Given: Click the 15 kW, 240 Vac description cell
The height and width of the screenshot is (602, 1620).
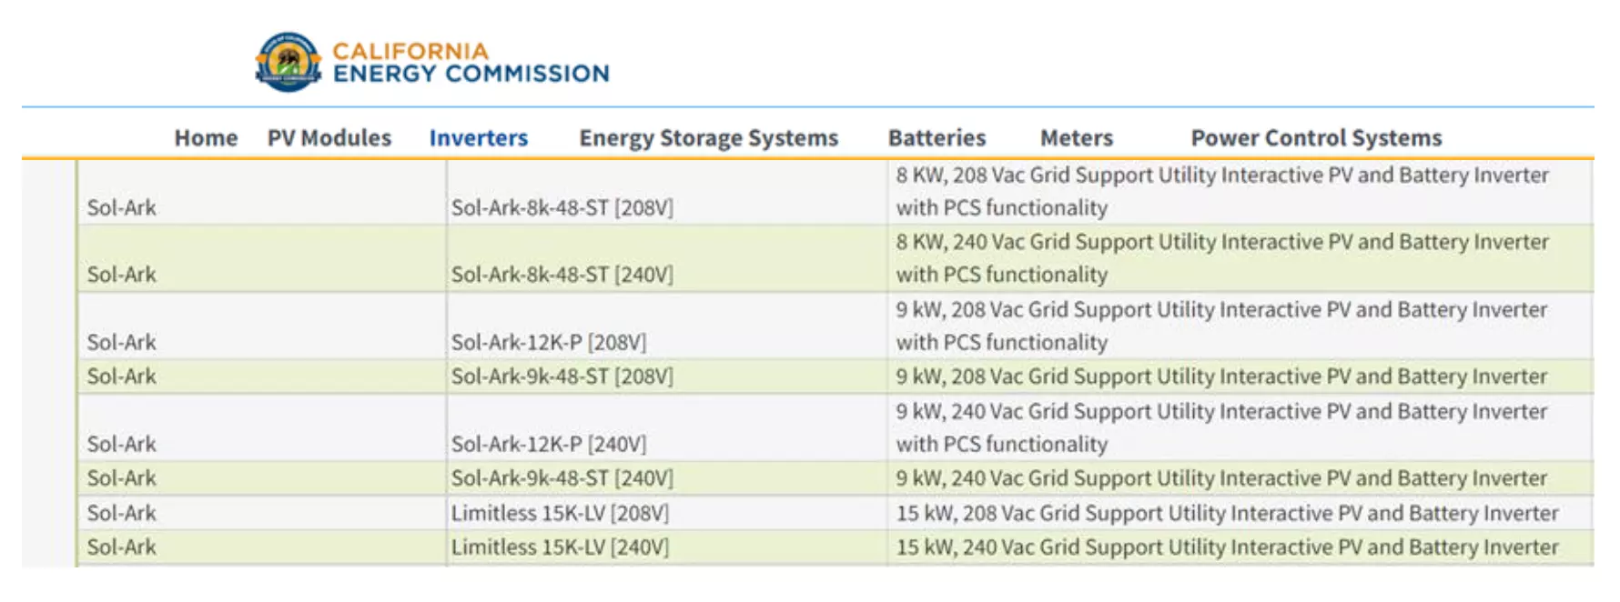Looking at the screenshot, I should pyautogui.click(x=1227, y=547).
